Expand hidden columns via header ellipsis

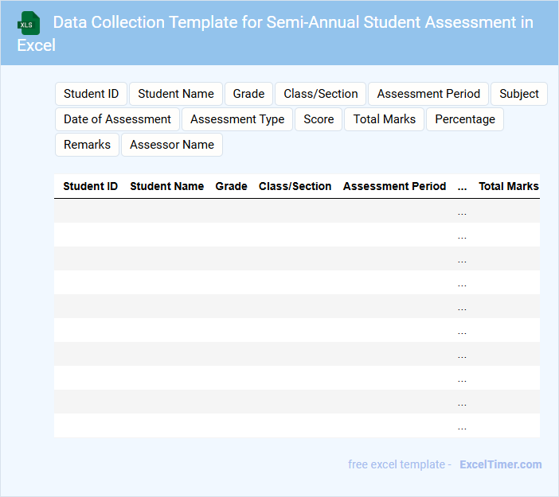pos(462,187)
